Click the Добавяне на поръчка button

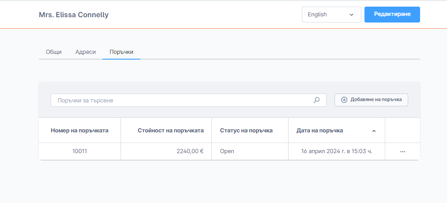click(x=371, y=100)
